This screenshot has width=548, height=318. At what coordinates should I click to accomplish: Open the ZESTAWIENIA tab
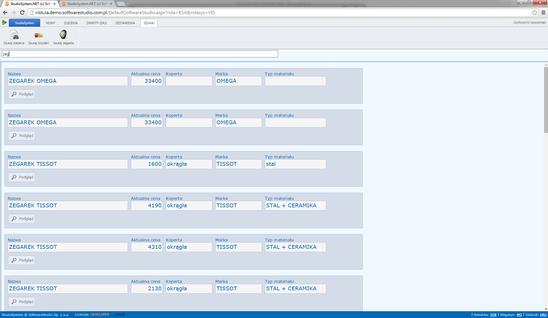pos(125,23)
